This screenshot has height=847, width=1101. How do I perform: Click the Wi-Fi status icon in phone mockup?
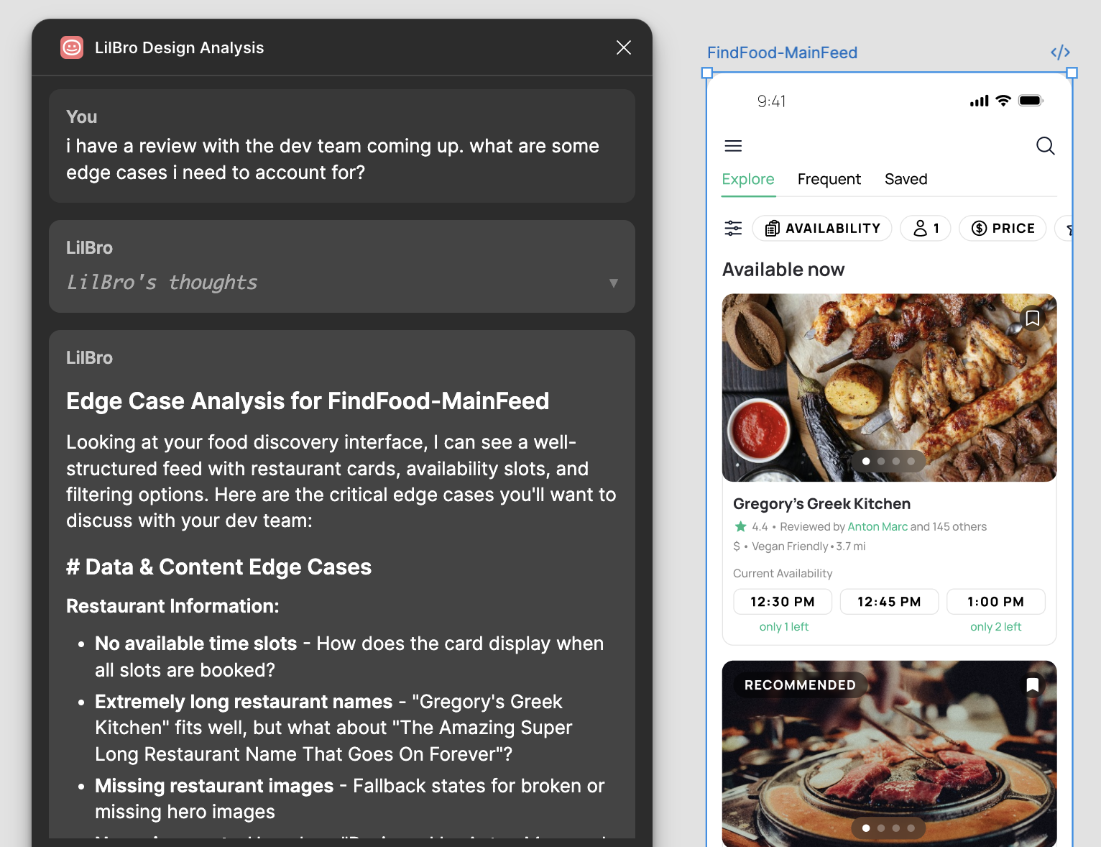coord(1003,101)
